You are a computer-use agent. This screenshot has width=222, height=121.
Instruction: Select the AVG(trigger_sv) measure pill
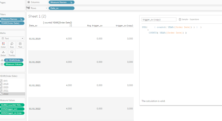[12, 109]
